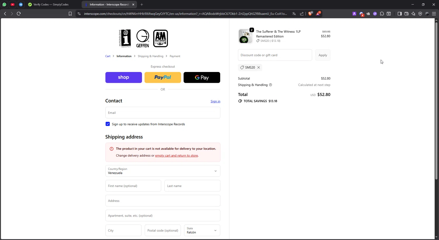Focus the City field
The image size is (439, 240).
124,230
